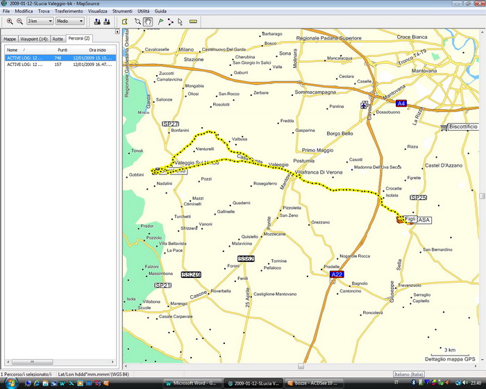Viewport: 486px width, 389px height.
Task: Switch to the Waypoint (14) tab
Action: point(34,39)
